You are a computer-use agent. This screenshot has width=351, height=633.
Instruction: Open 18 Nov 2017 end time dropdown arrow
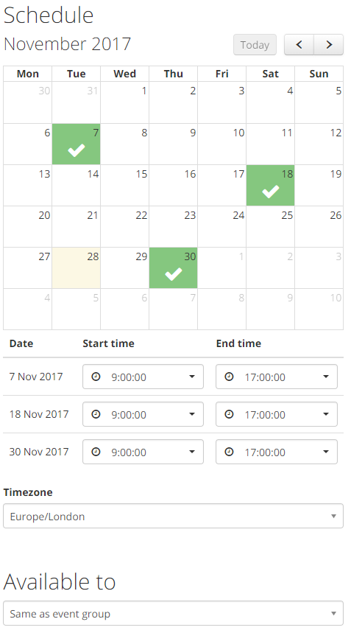click(x=325, y=414)
